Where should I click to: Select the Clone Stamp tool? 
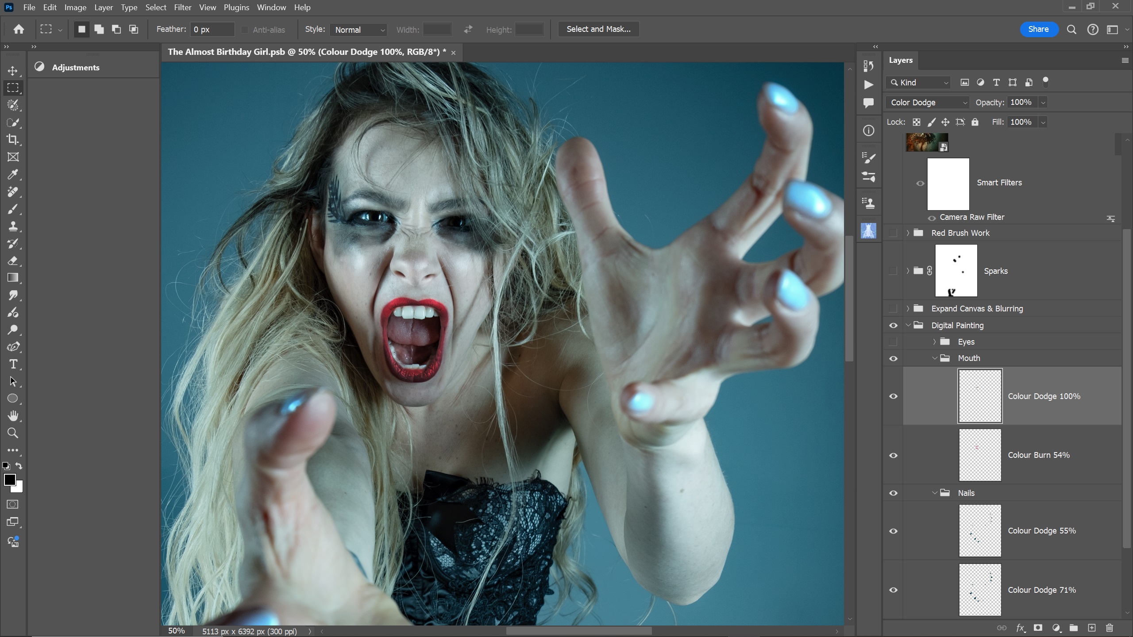[x=13, y=226]
